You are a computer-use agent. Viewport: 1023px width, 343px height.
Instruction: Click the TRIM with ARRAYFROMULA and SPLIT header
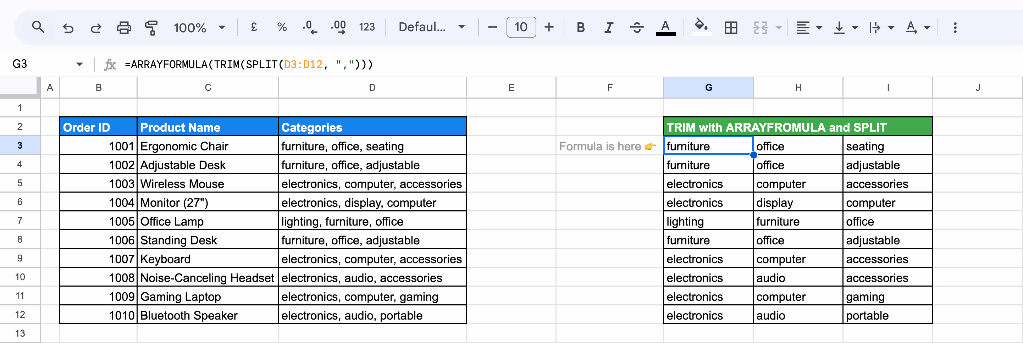click(798, 127)
